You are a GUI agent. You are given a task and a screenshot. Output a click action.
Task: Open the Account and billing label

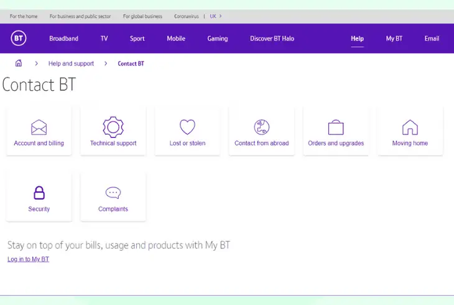click(x=39, y=143)
